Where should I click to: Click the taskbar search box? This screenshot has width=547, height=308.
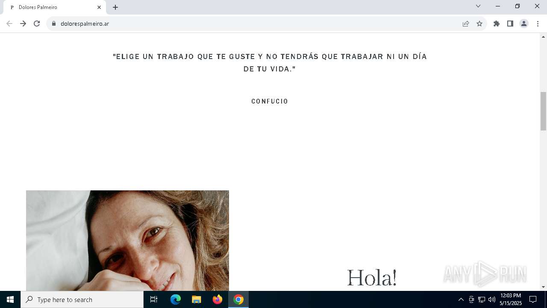(82, 299)
